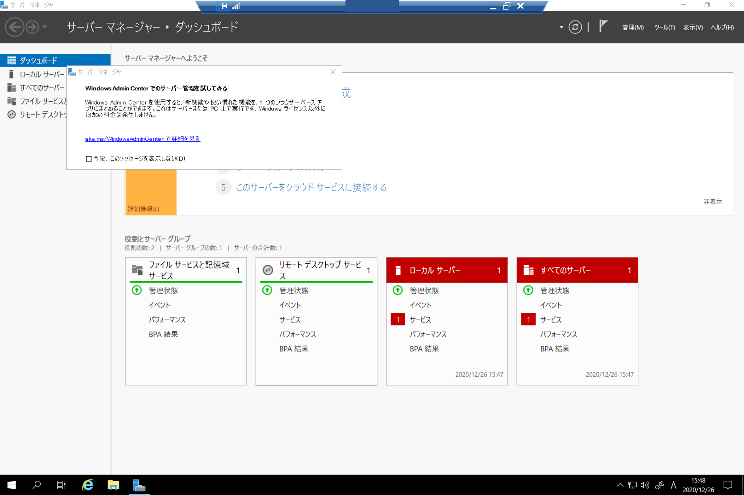The width and height of the screenshot is (744, 495).
Task: Click red alert badge in すべてのサーバー tile
Action: [x=528, y=319]
